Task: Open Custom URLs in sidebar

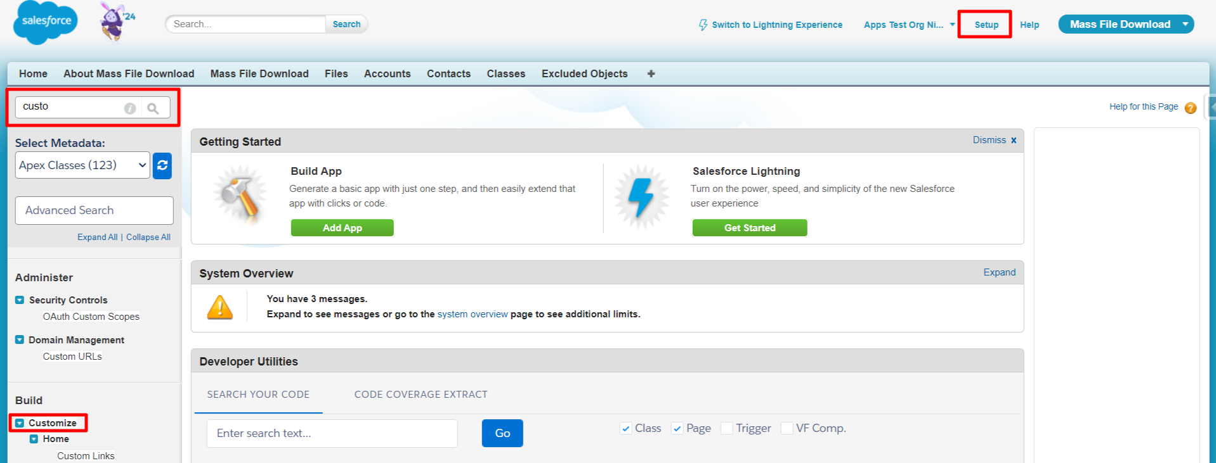Action: [72, 357]
